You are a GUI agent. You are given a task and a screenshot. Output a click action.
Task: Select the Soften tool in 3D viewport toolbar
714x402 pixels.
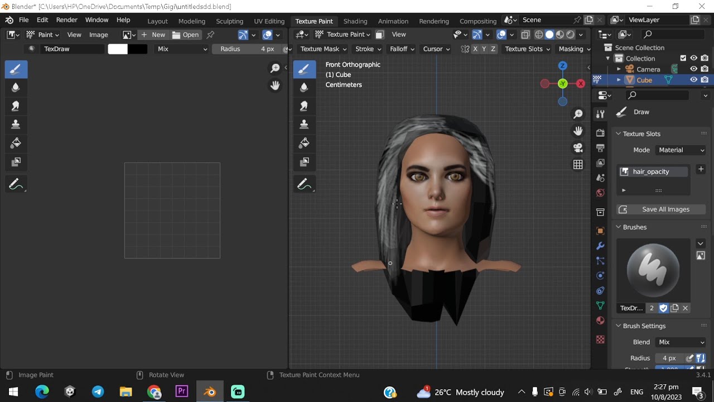[x=304, y=87]
